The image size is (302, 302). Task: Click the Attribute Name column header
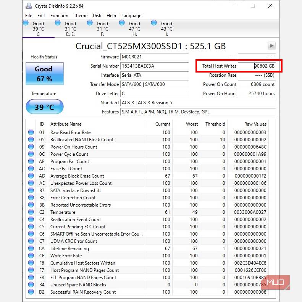pos(97,124)
